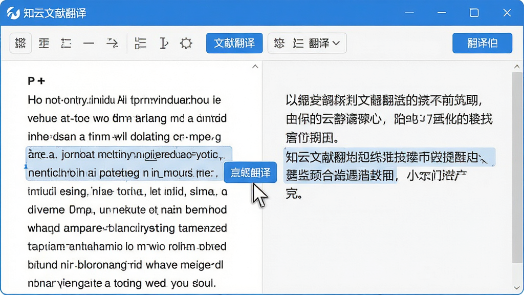Click the second toolbar icon beside the highlighted one
The height and width of the screenshot is (295, 524).
point(44,43)
